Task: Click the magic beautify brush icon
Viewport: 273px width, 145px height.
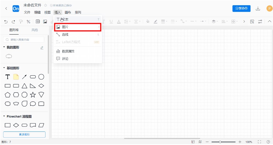Action: pyautogui.click(x=29, y=22)
